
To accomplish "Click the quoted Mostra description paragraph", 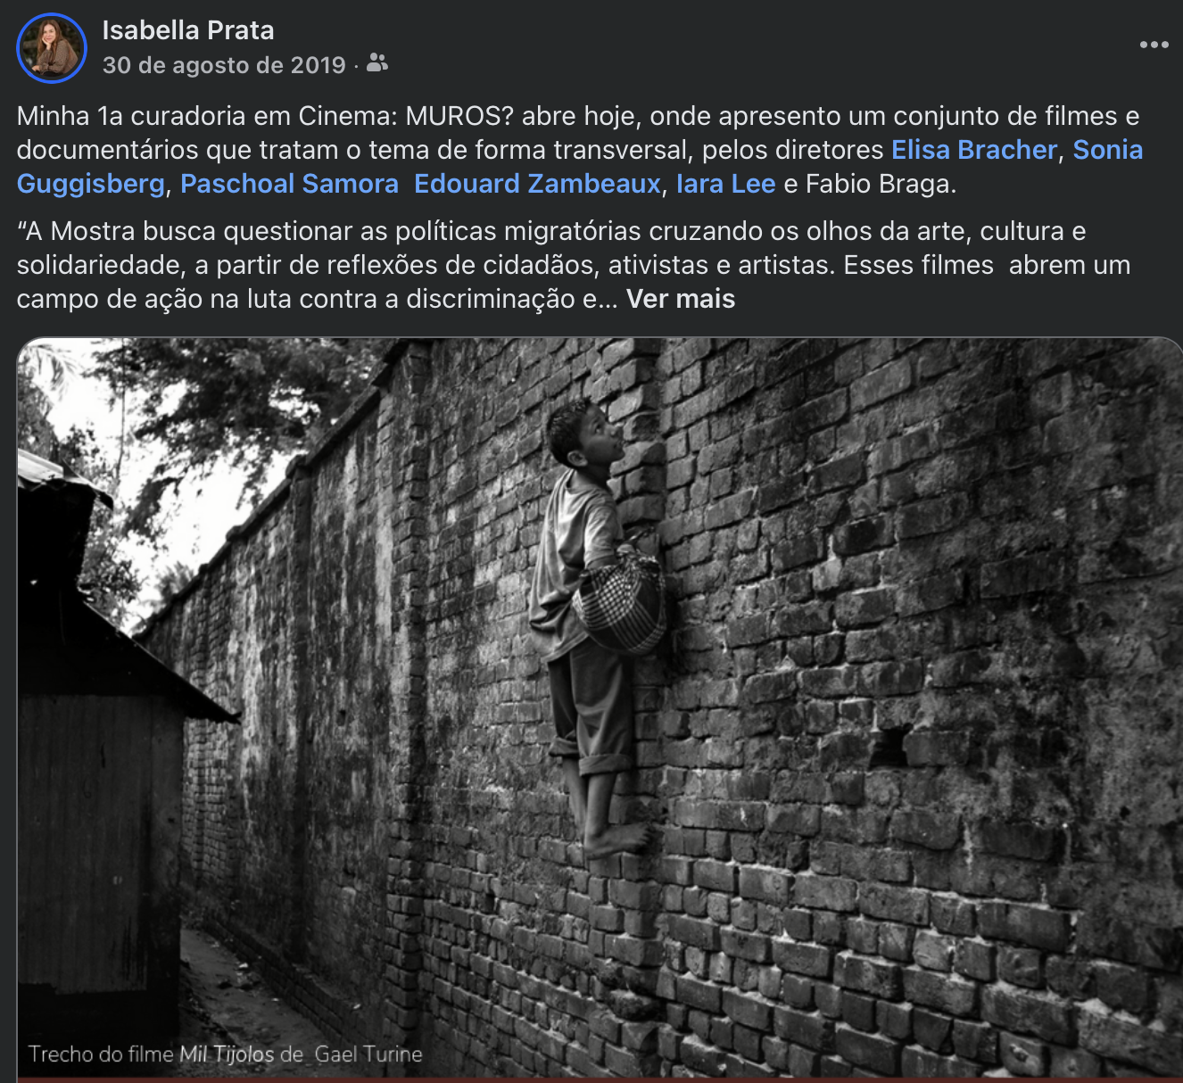I will pyautogui.click(x=574, y=265).
